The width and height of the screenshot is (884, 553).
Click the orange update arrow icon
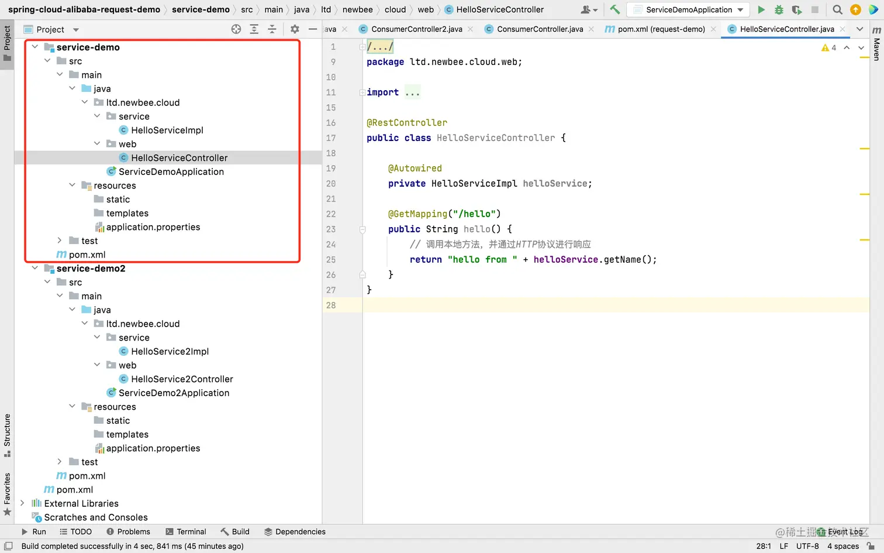(x=855, y=9)
